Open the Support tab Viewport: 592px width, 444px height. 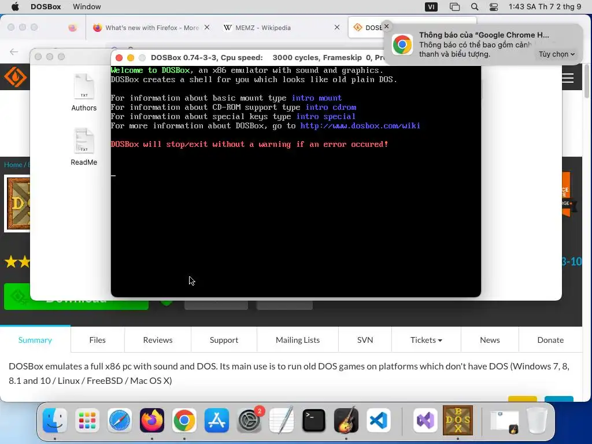[224, 340]
